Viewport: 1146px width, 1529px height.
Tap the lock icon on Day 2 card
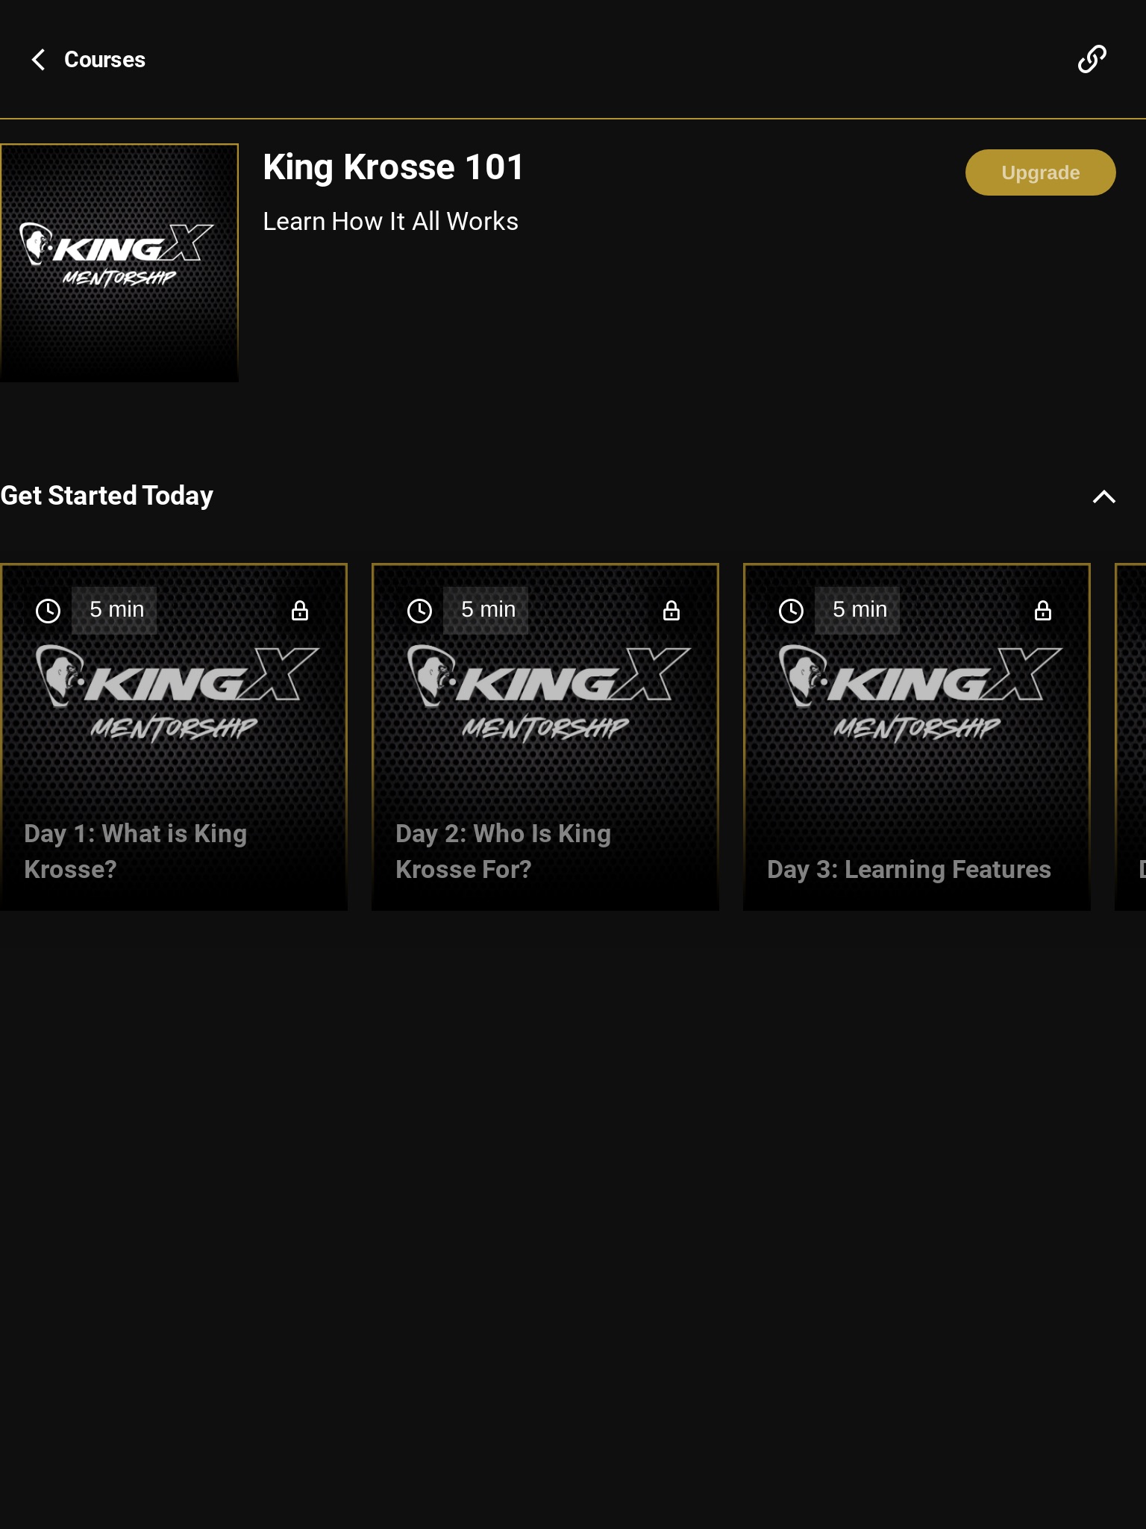671,611
